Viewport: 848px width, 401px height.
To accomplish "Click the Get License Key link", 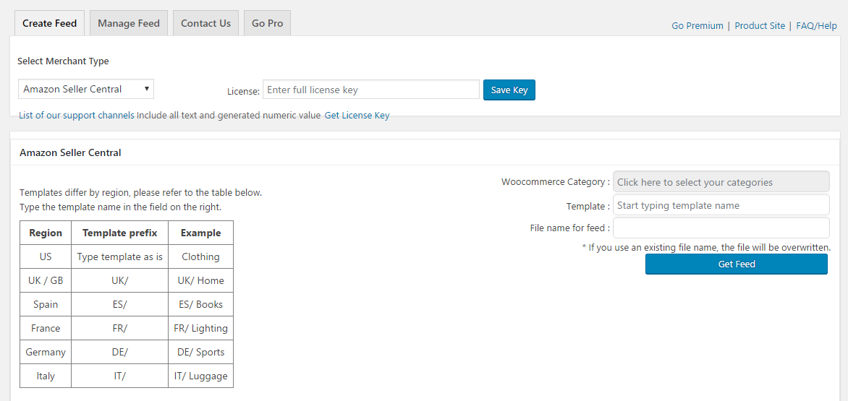I will (357, 116).
